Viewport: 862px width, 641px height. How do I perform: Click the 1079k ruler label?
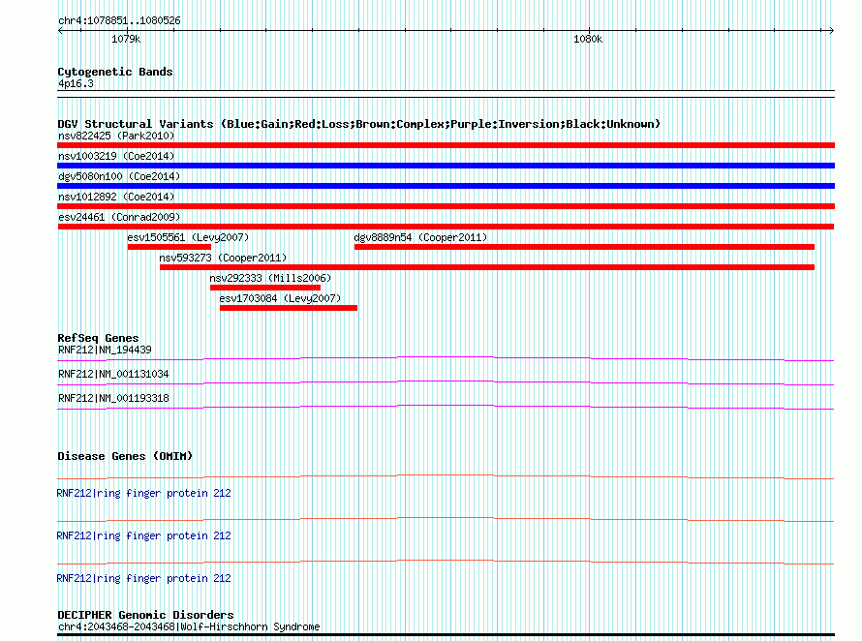tap(126, 39)
